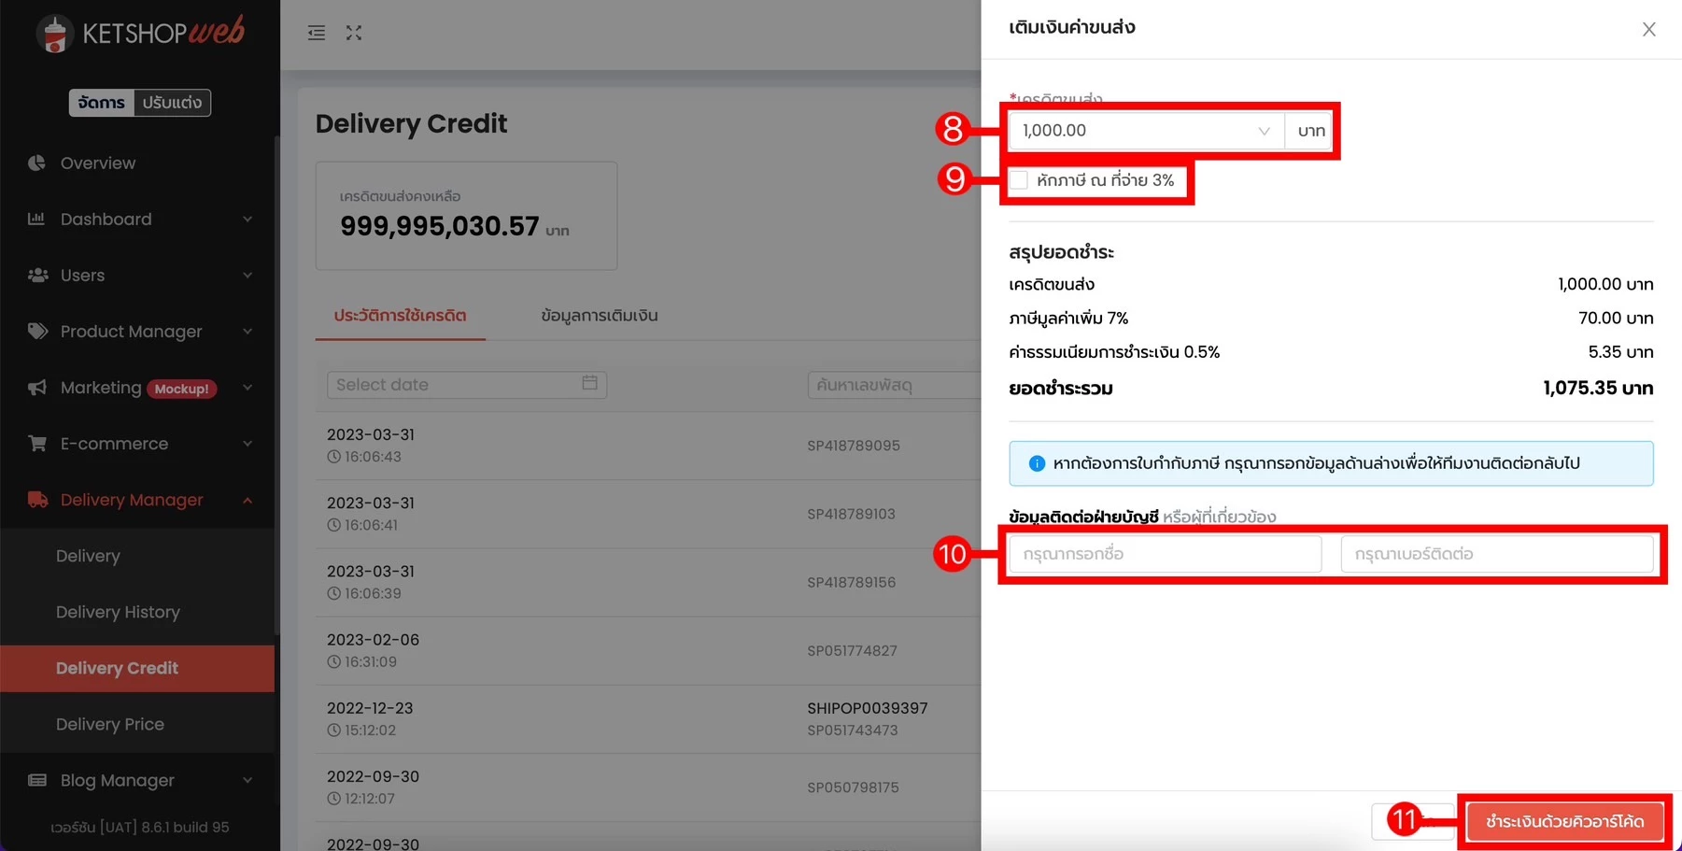1682x851 pixels.
Task: Open the 1,000.00 credit amount dropdown
Action: [1145, 131]
